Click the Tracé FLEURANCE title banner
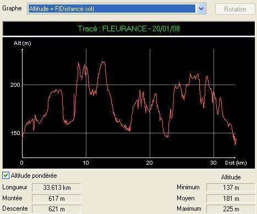Viewport: 257px width, 214px height. [x=129, y=29]
